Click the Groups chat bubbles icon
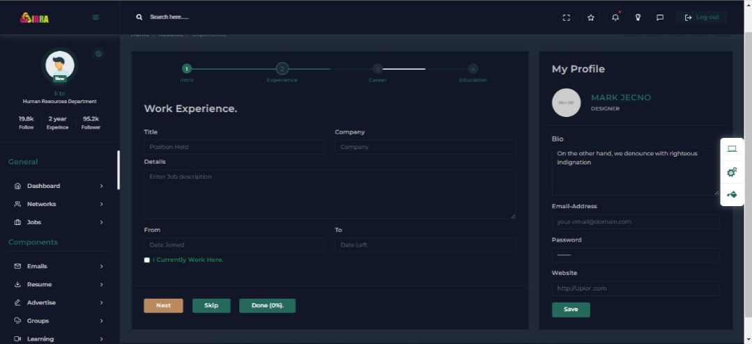The height and width of the screenshot is (344, 752). coord(17,321)
